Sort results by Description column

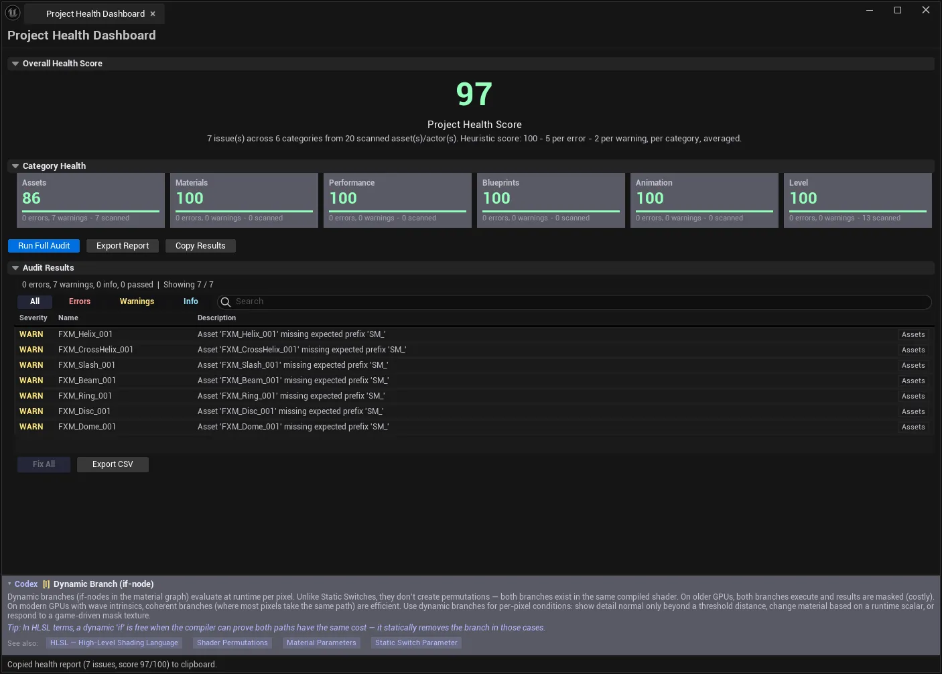point(216,318)
